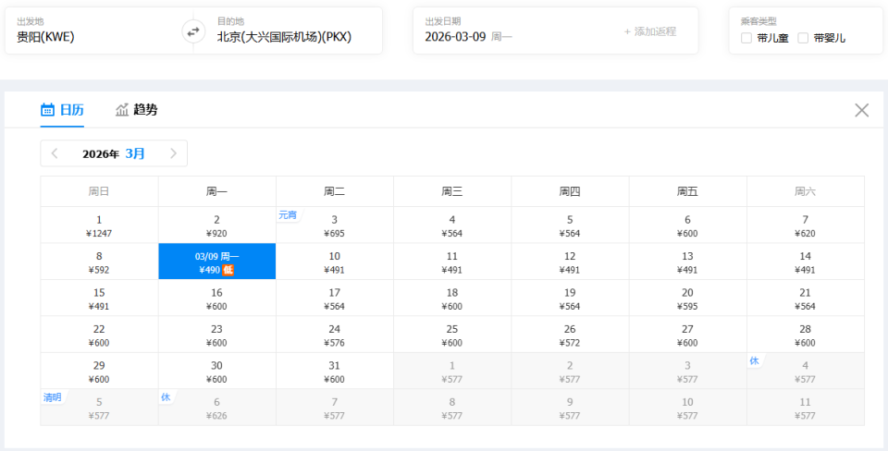888x451 pixels.
Task: Select March 25 priced ¥600
Action: click(x=452, y=335)
